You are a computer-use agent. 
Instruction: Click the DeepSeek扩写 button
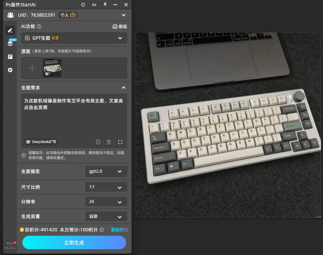pyautogui.click(x=41, y=142)
